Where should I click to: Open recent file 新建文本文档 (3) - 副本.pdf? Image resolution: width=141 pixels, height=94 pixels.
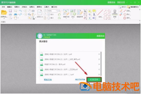[x=55, y=64]
